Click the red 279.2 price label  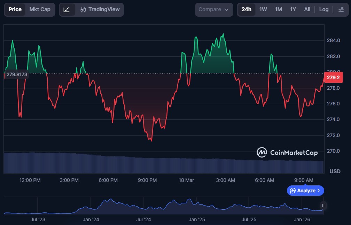(333, 77)
